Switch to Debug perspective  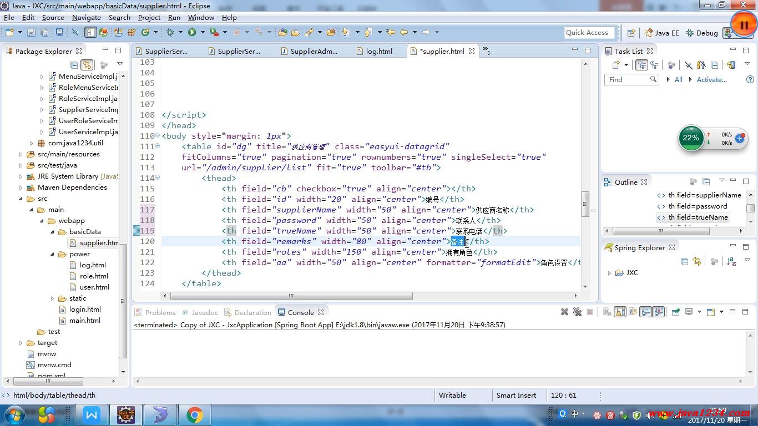(x=702, y=33)
